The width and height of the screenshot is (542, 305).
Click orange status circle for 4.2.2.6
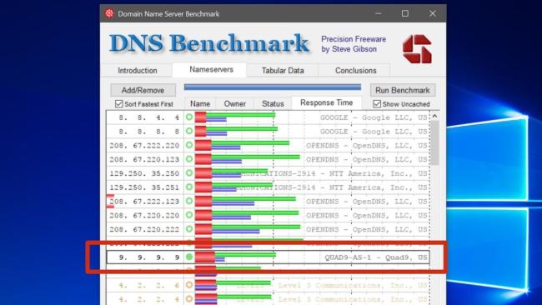[x=189, y=285]
